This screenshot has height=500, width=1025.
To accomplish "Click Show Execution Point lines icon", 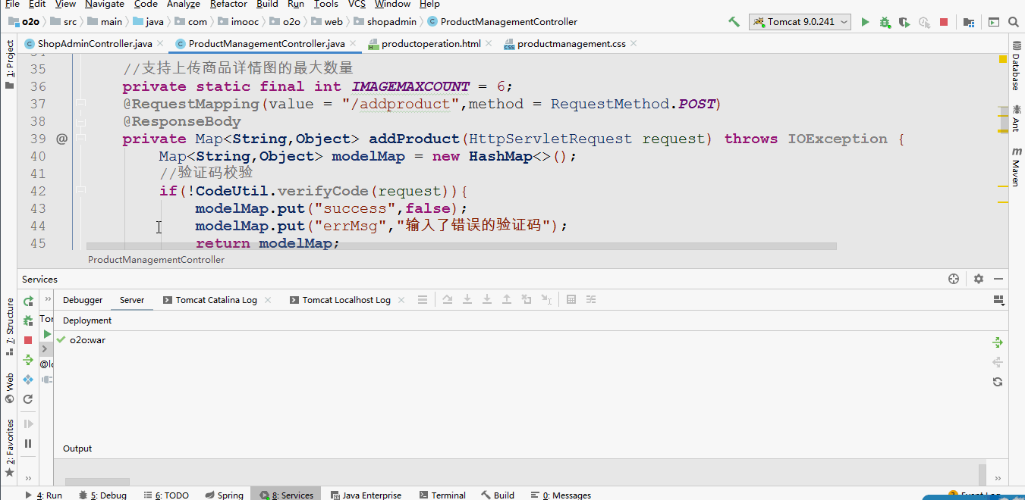I will click(423, 300).
